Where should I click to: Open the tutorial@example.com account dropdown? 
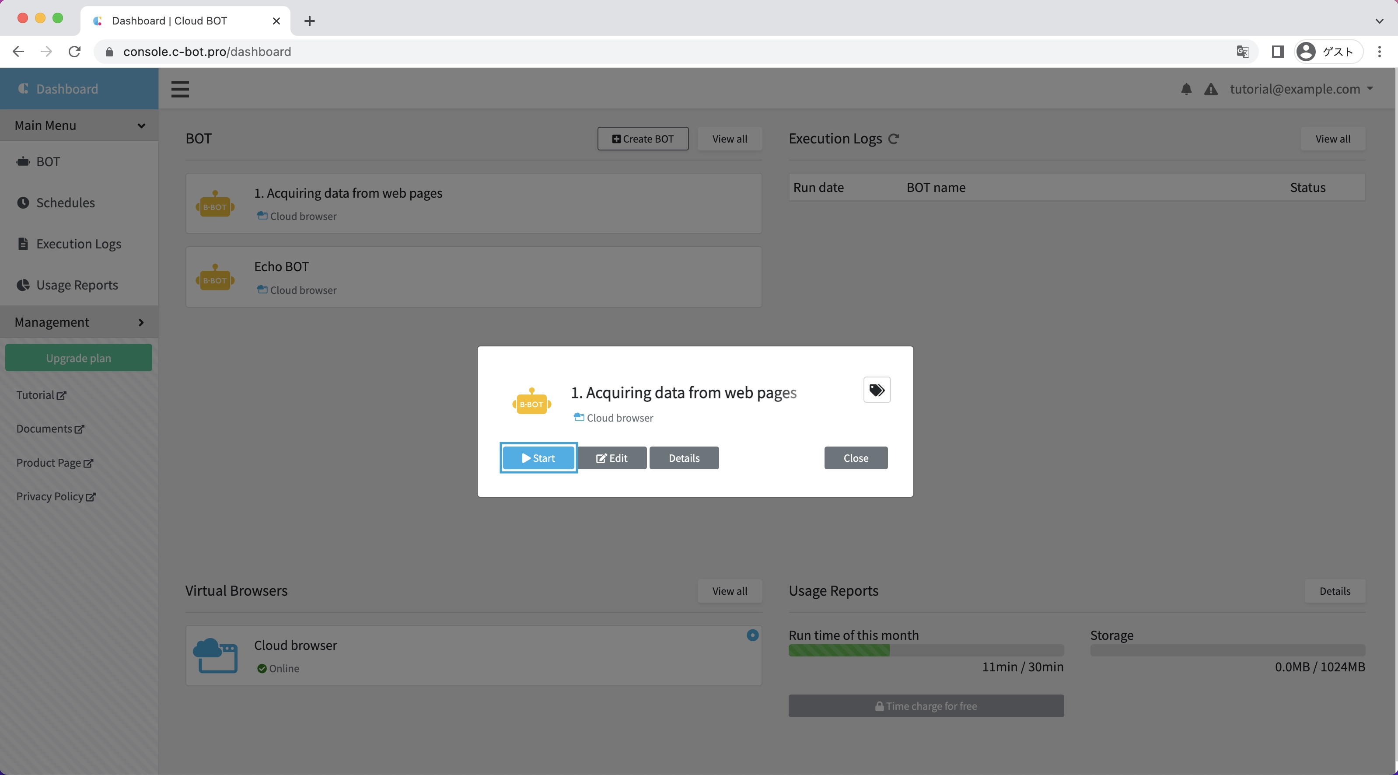click(x=1301, y=89)
